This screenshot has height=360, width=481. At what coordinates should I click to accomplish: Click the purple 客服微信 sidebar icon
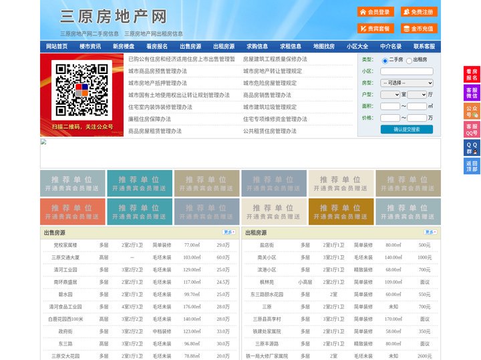point(472,93)
